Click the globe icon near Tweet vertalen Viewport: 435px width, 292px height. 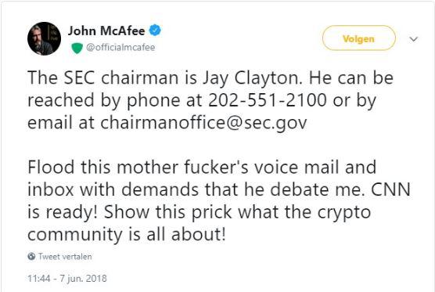(31, 256)
